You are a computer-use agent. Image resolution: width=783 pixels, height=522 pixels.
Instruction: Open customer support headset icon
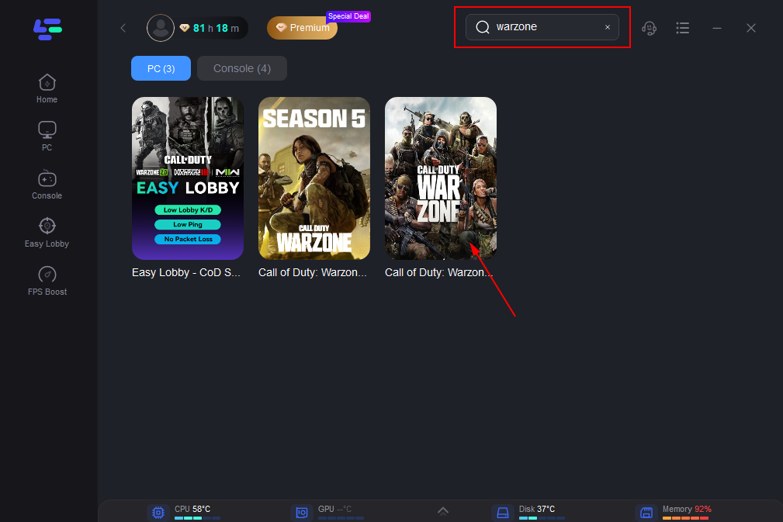click(x=650, y=28)
